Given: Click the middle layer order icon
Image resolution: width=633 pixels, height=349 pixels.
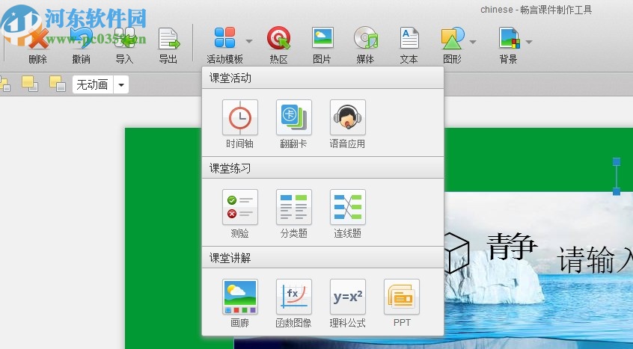Looking at the screenshot, I should 29,84.
